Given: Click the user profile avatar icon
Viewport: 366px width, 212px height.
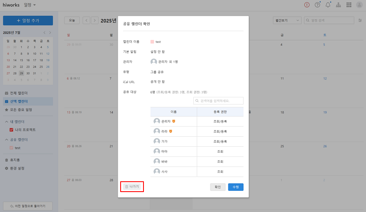Looking at the screenshot, I should 359,5.
